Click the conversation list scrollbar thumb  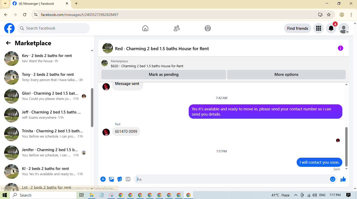point(92,107)
